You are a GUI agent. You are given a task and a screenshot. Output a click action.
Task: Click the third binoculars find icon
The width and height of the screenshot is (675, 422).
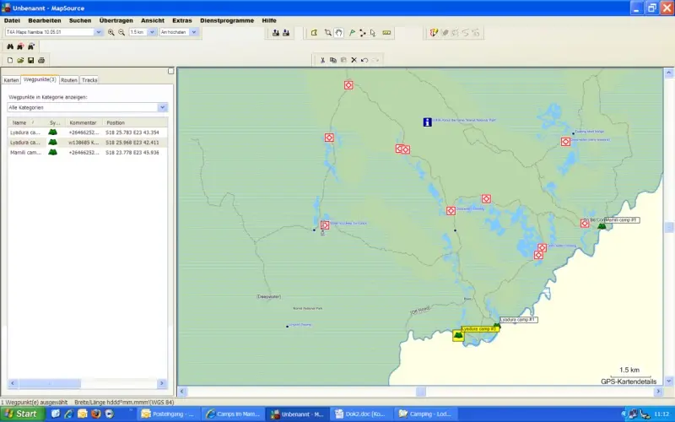click(x=31, y=46)
